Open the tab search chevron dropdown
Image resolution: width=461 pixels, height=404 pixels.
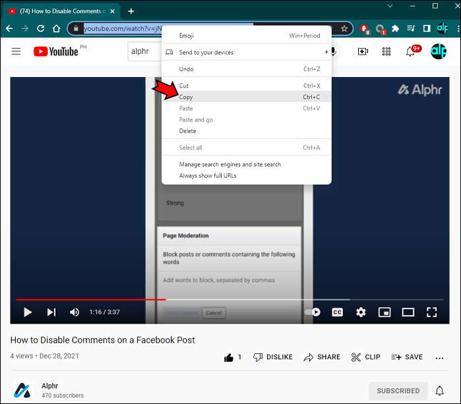(390, 6)
